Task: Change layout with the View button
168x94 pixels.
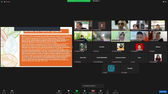Action: click(x=165, y=2)
